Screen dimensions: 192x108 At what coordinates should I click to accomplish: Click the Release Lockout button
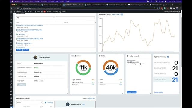coord(132,92)
